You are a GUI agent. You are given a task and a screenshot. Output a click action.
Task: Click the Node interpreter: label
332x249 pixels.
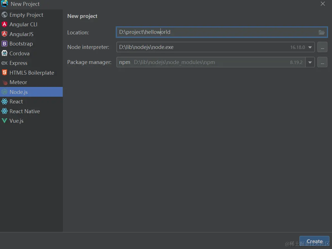click(x=88, y=47)
